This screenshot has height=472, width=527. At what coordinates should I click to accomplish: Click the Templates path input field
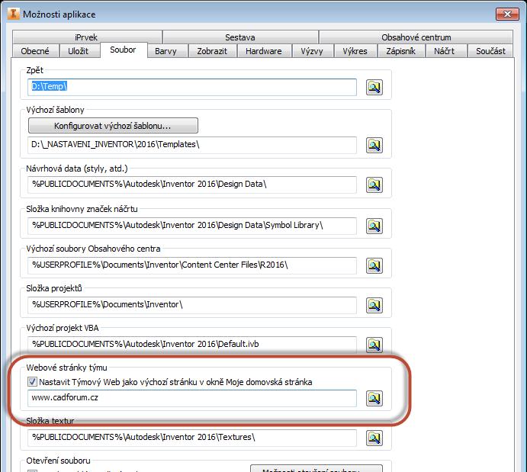[192, 145]
